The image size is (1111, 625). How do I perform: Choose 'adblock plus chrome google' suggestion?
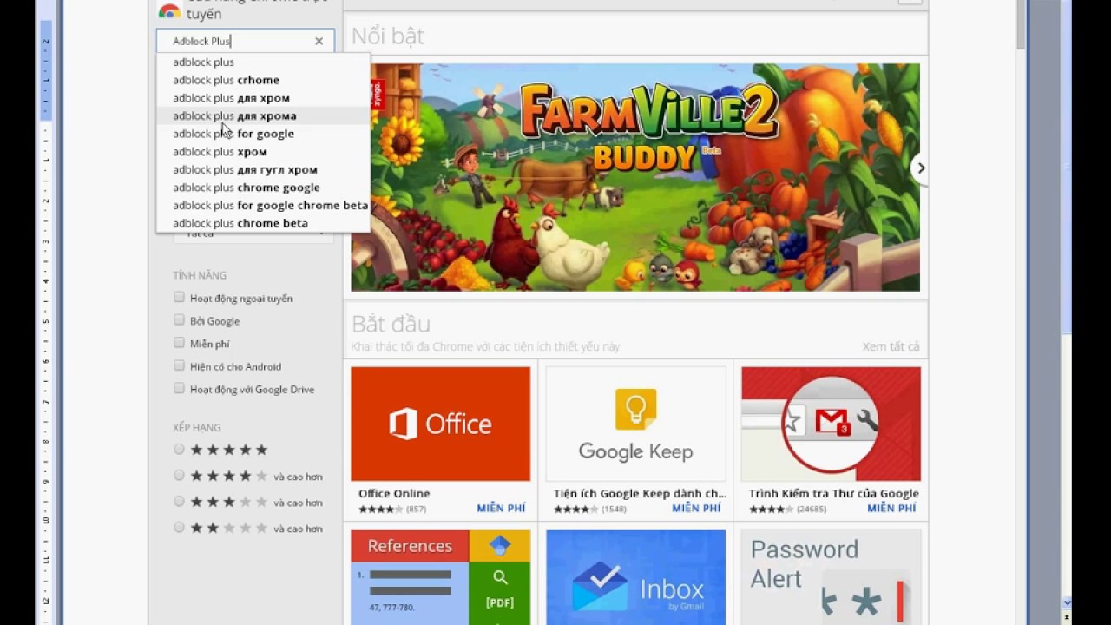[x=263, y=187]
